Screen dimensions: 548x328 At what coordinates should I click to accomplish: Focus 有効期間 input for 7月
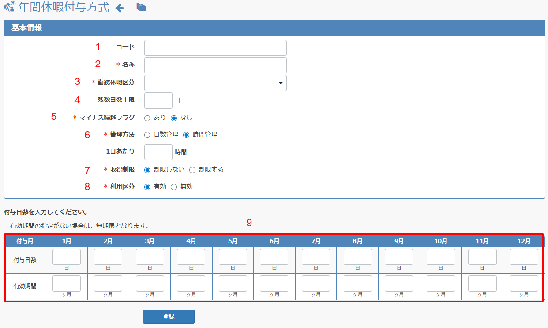tap(316, 283)
